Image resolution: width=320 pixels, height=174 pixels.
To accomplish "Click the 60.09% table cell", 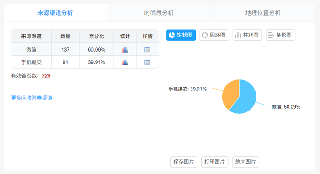I will point(96,50).
